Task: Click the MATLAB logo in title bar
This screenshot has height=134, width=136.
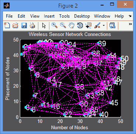Action: pos(7,6)
